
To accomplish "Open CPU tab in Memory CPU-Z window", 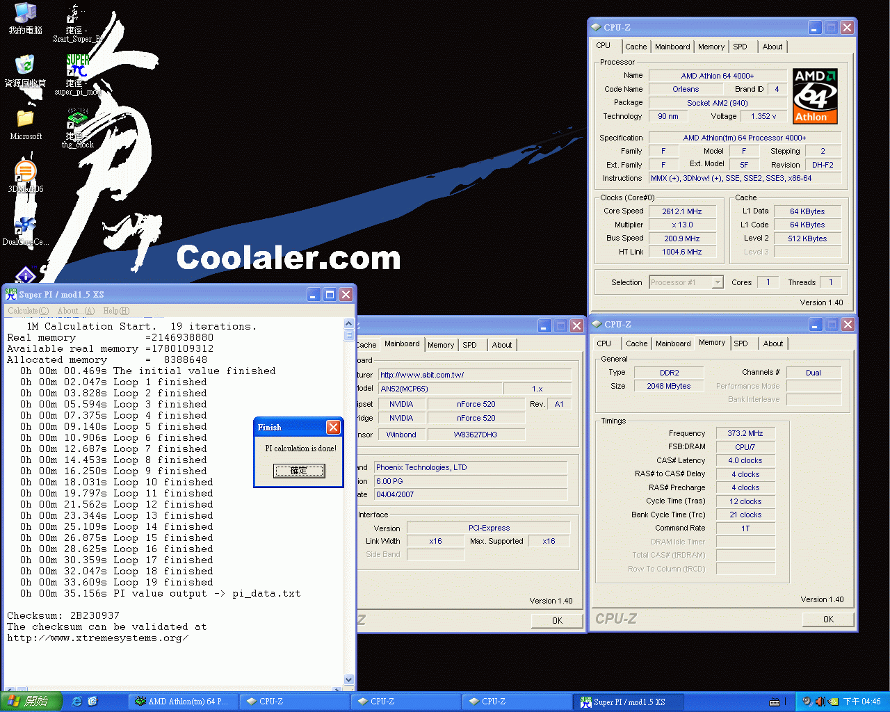I will pyautogui.click(x=604, y=343).
